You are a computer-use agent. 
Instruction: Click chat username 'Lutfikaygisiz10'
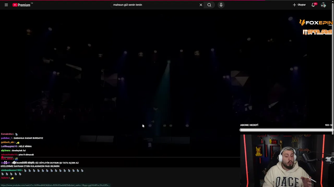point(9,146)
